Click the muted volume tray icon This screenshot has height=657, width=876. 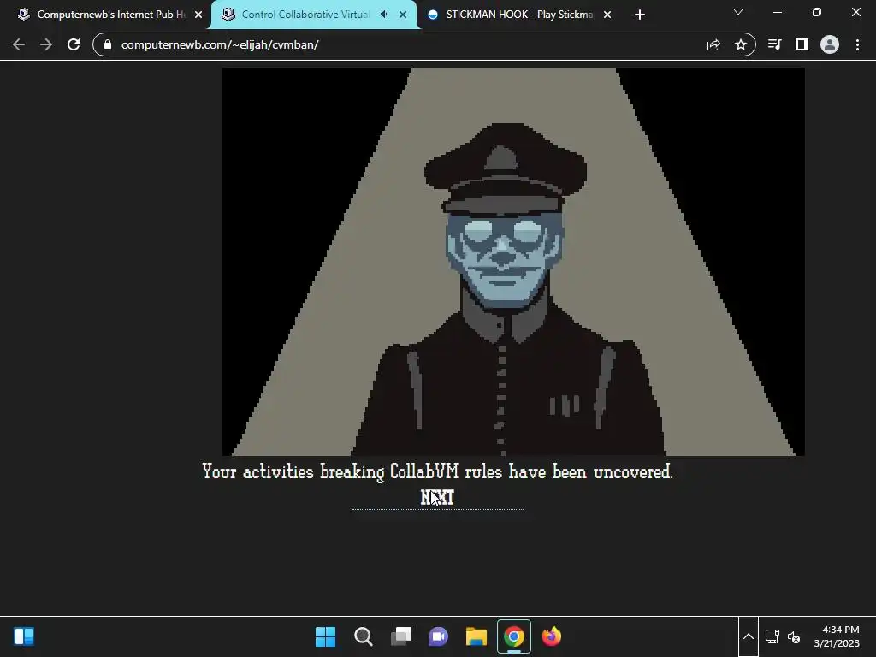(793, 636)
